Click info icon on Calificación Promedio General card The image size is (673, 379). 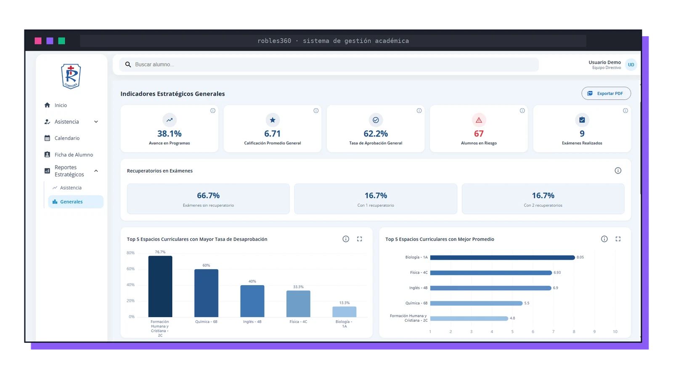(x=316, y=111)
